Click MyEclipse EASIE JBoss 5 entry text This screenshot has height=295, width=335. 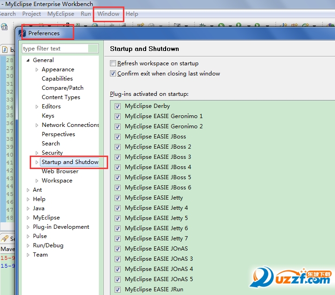158,177
